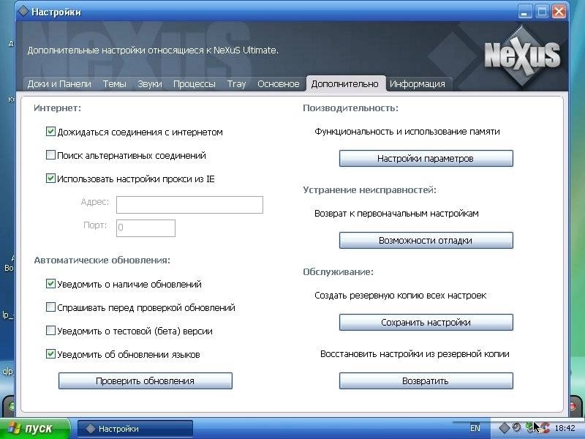Viewport: 585px width, 439px height.
Task: Open the "пуск" Start menu
Action: 34,429
